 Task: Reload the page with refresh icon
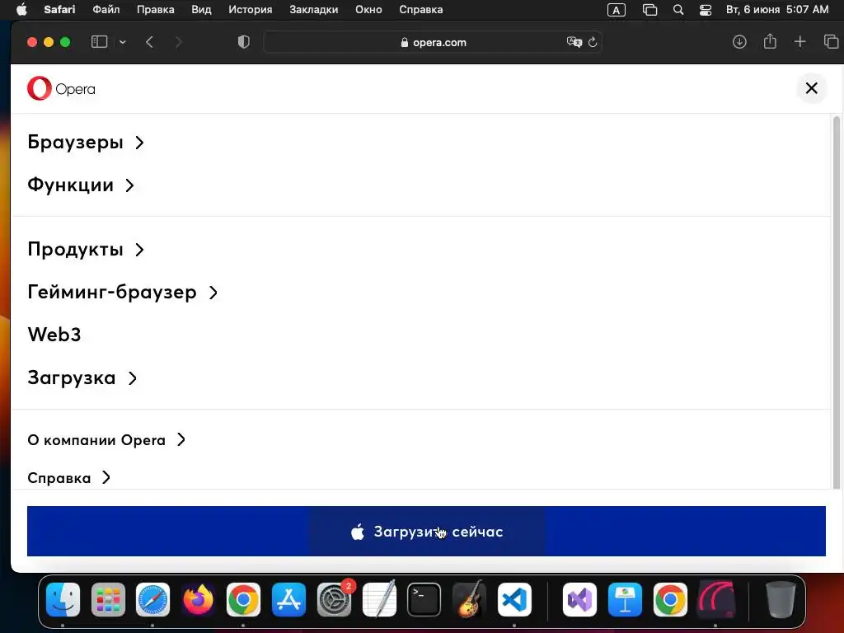tap(593, 42)
